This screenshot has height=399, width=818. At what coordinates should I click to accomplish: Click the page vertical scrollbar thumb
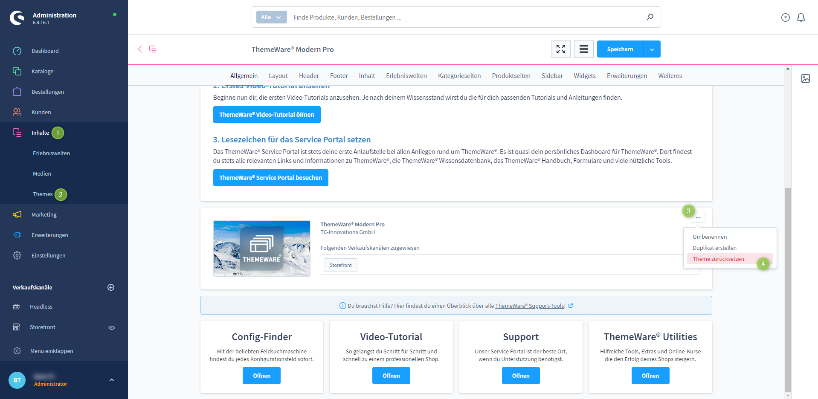pos(788,290)
